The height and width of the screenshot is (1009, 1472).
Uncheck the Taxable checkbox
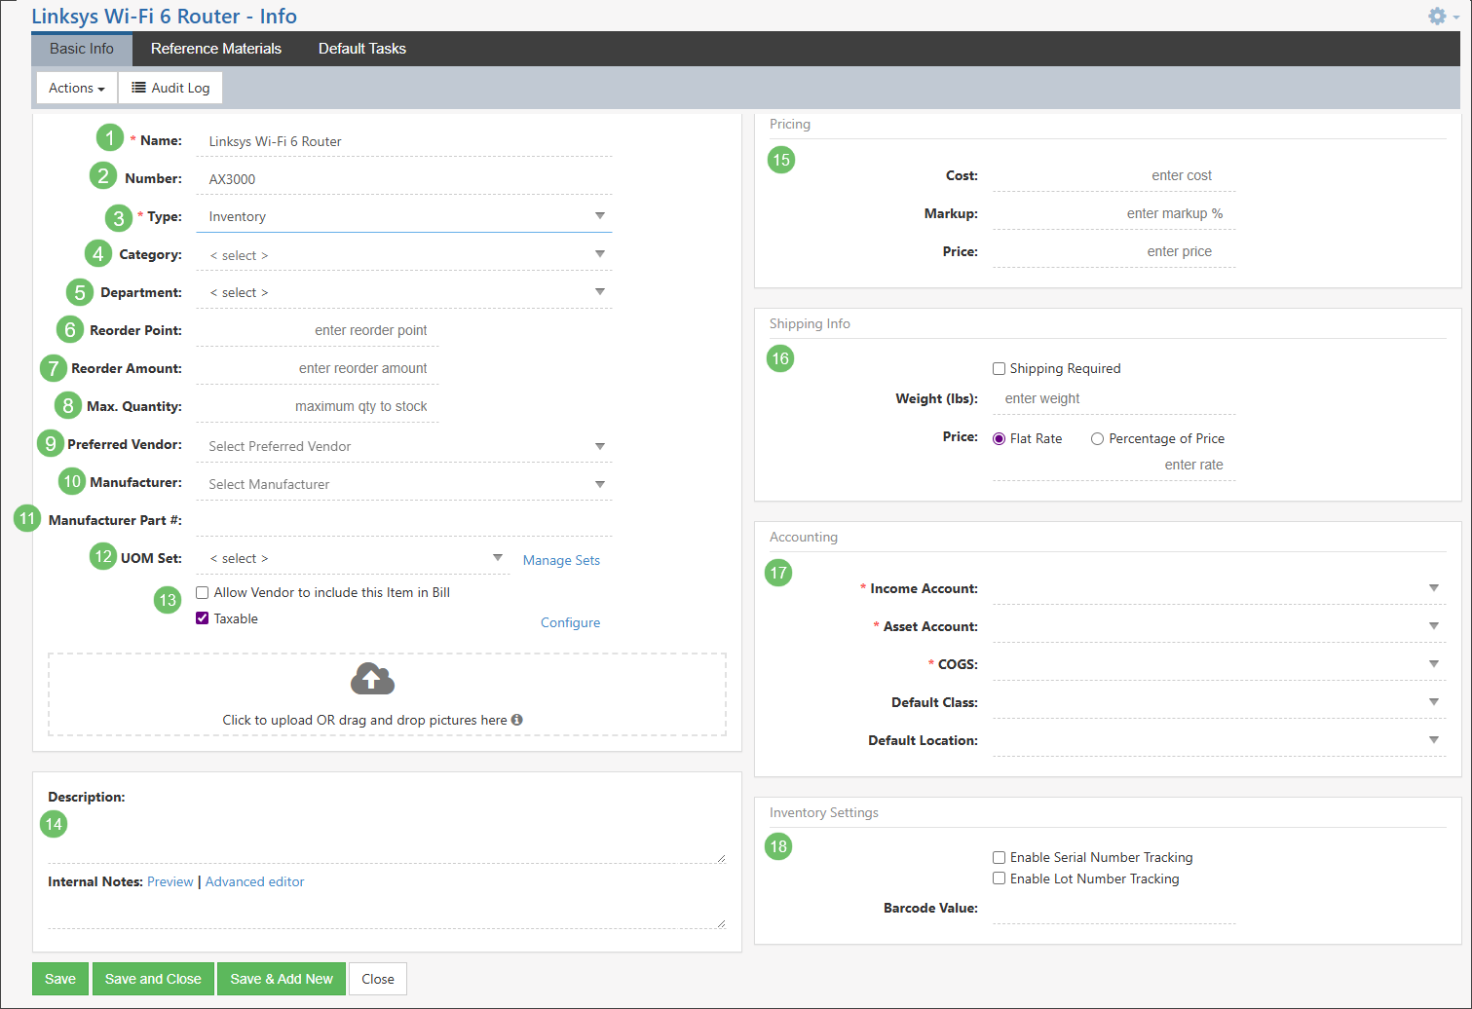[x=203, y=618]
